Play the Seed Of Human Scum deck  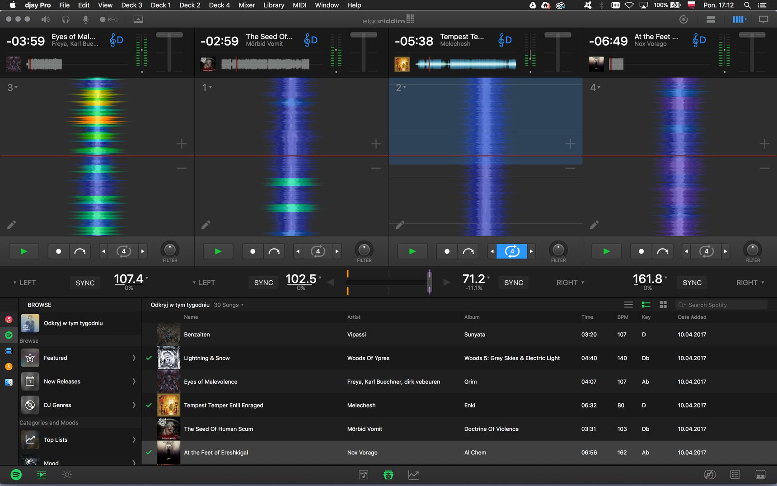coord(218,251)
